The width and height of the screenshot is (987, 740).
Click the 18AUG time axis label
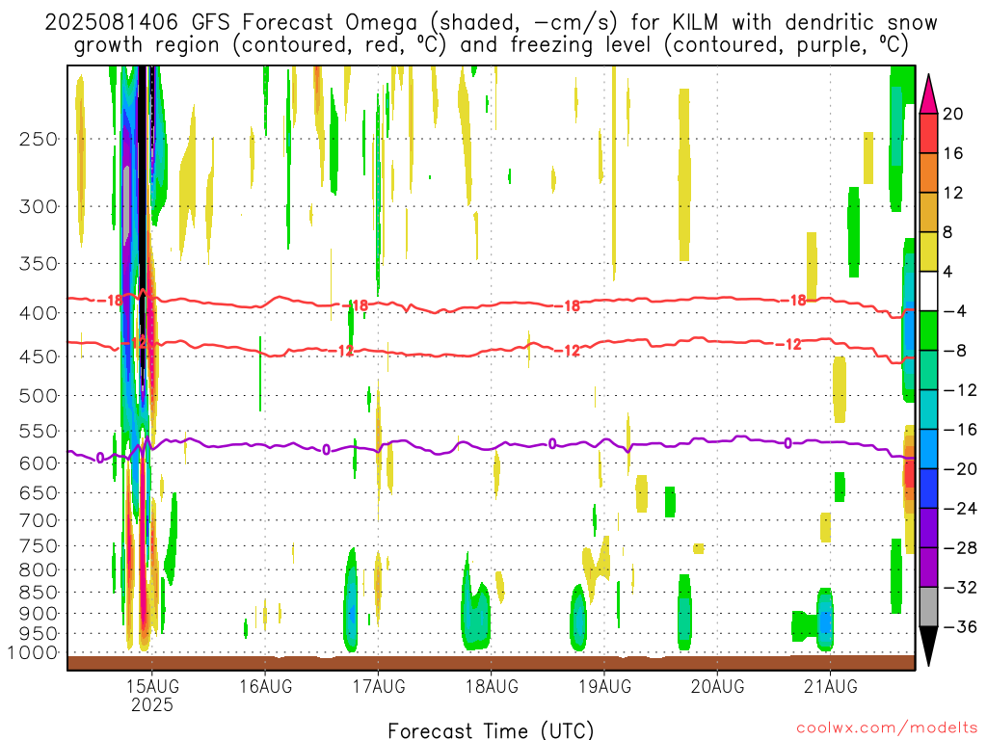click(492, 686)
